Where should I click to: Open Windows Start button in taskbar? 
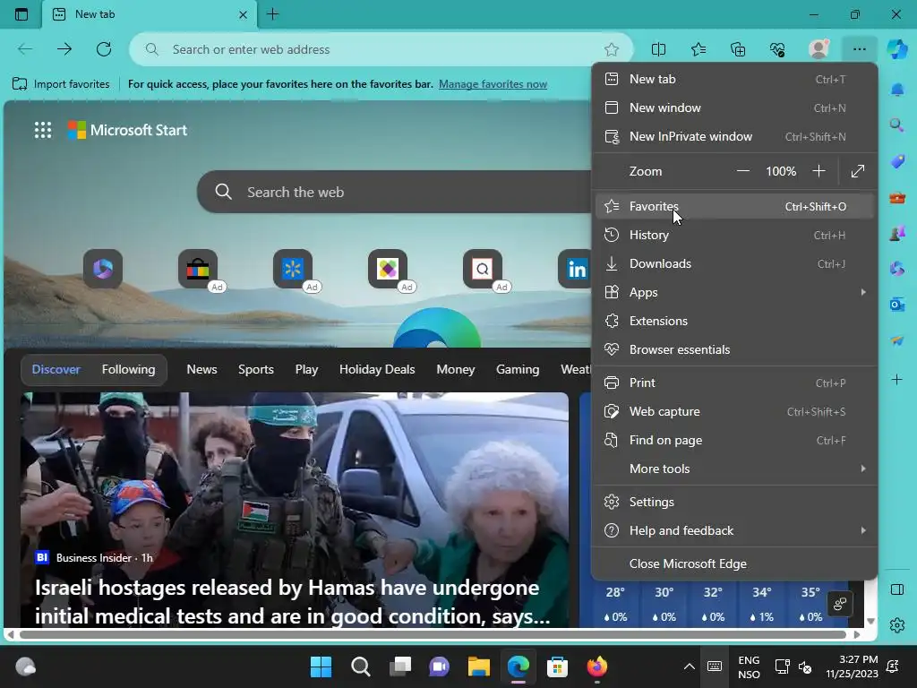[x=321, y=666]
